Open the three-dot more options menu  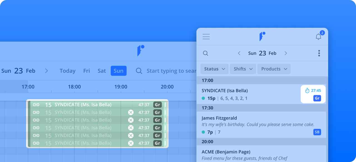(x=319, y=53)
